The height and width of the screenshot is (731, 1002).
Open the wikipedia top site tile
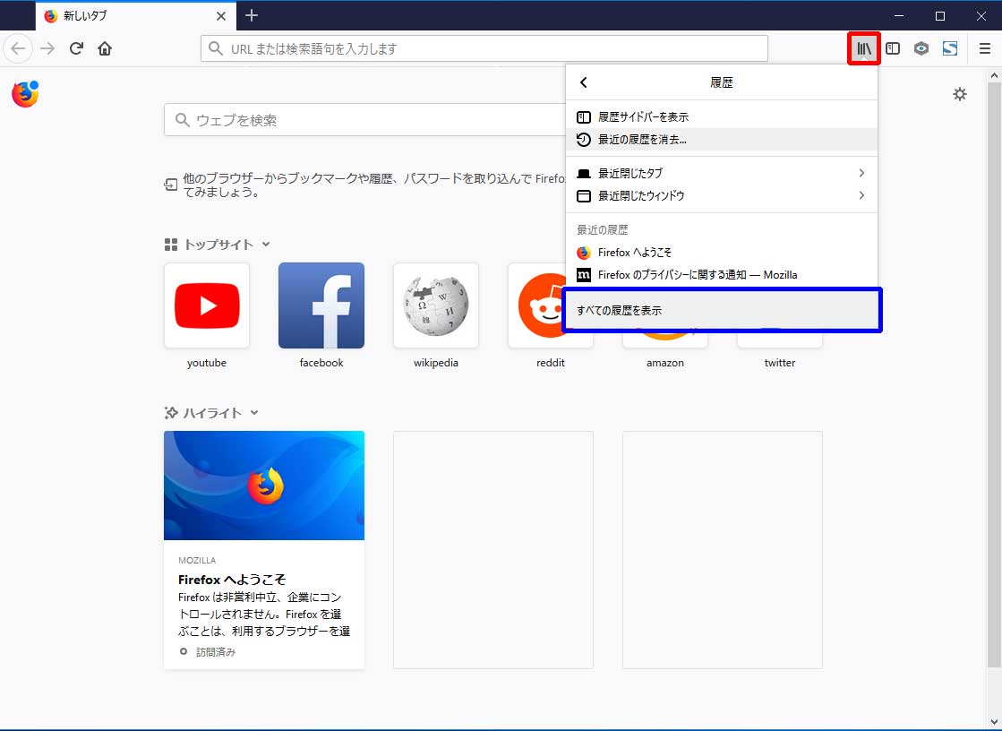436,305
